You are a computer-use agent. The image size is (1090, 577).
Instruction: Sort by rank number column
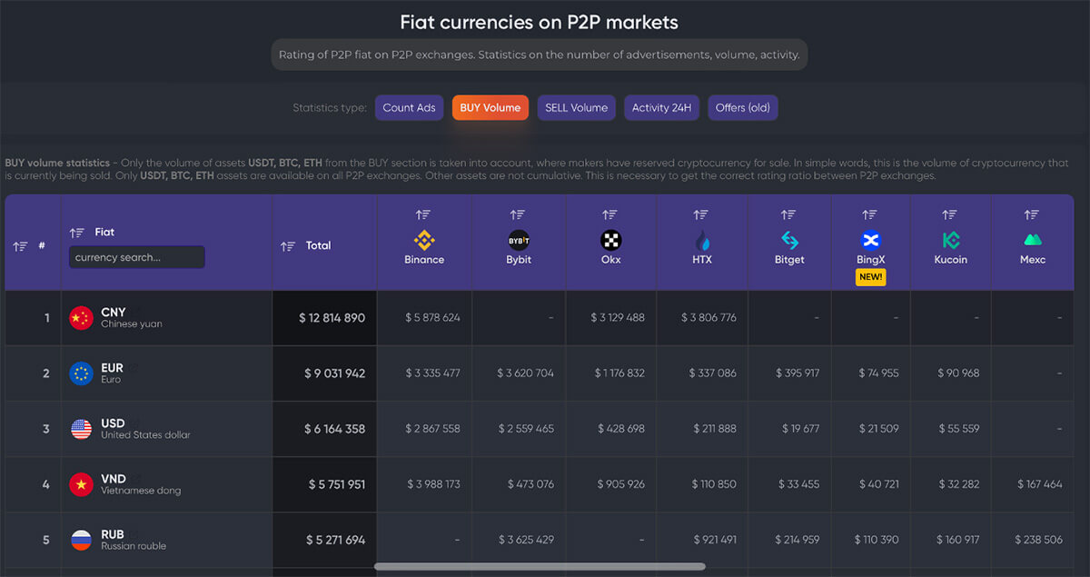point(20,246)
